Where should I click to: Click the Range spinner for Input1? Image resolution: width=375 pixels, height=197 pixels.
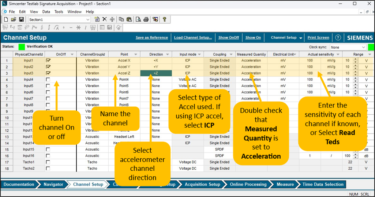tap(355, 60)
